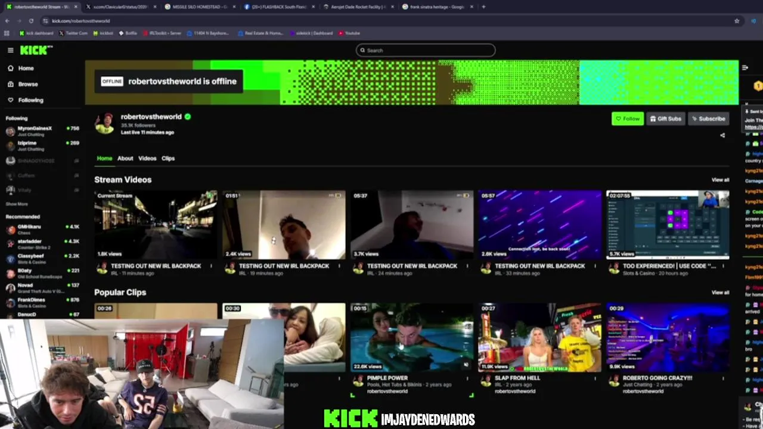This screenshot has height=429, width=763.
Task: Select the Clips channel tab
Action: point(168,158)
